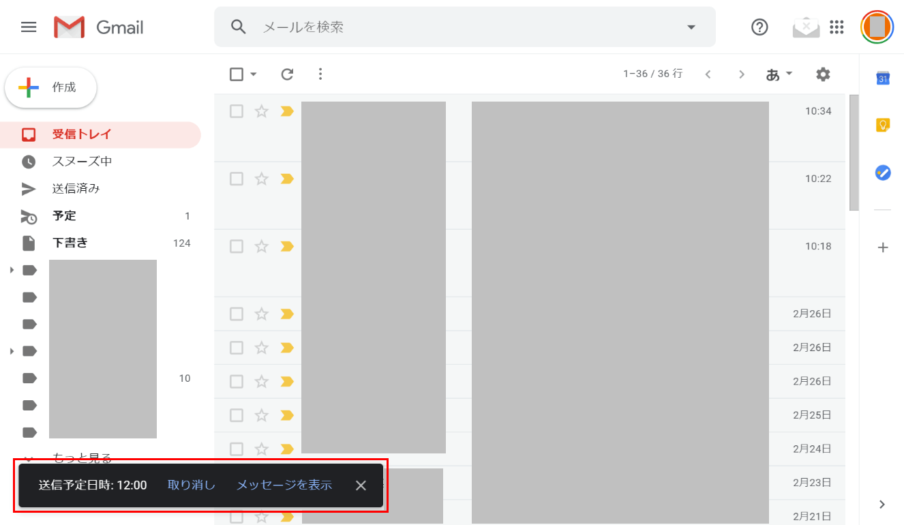Expand the fourth label's tree arrow
The width and height of the screenshot is (904, 525).
(x=12, y=351)
